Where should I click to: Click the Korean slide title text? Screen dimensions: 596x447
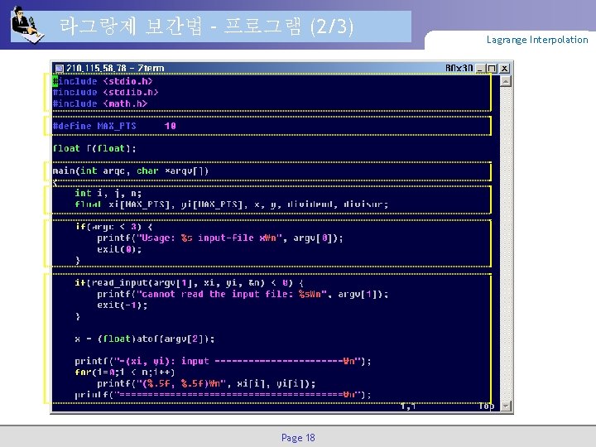click(x=206, y=26)
